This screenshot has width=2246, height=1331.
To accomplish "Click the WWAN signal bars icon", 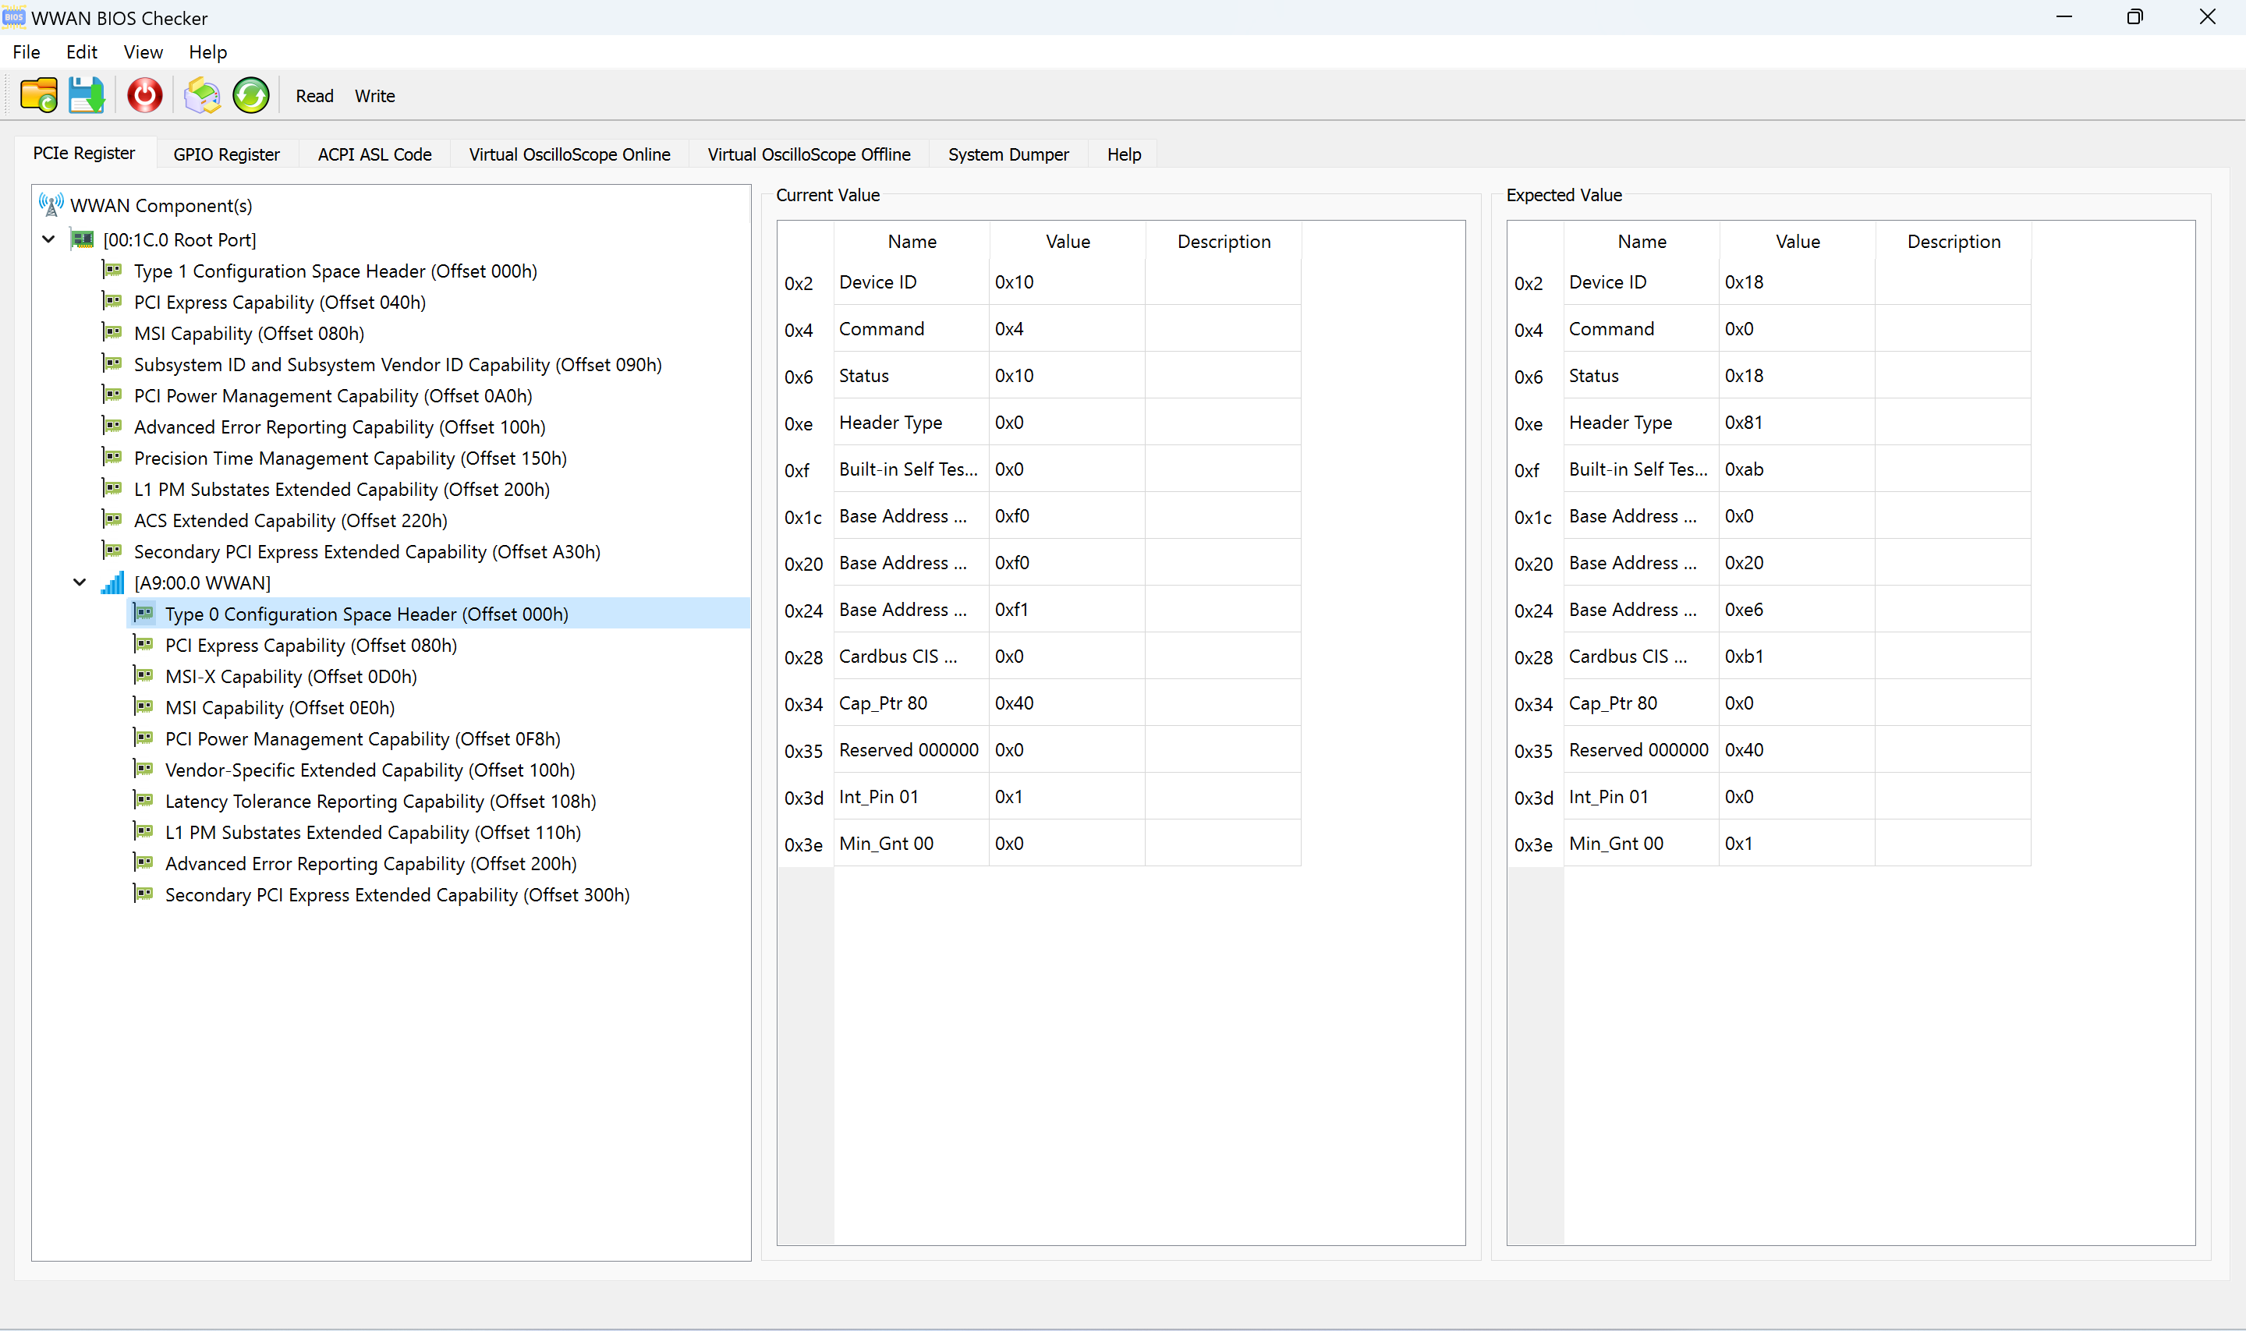I will 112,583.
